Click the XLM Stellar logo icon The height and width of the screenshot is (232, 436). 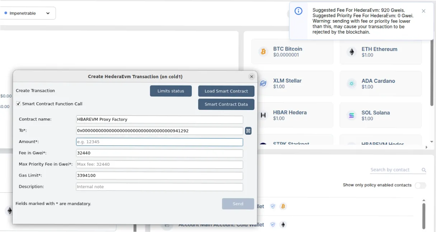[x=263, y=84]
